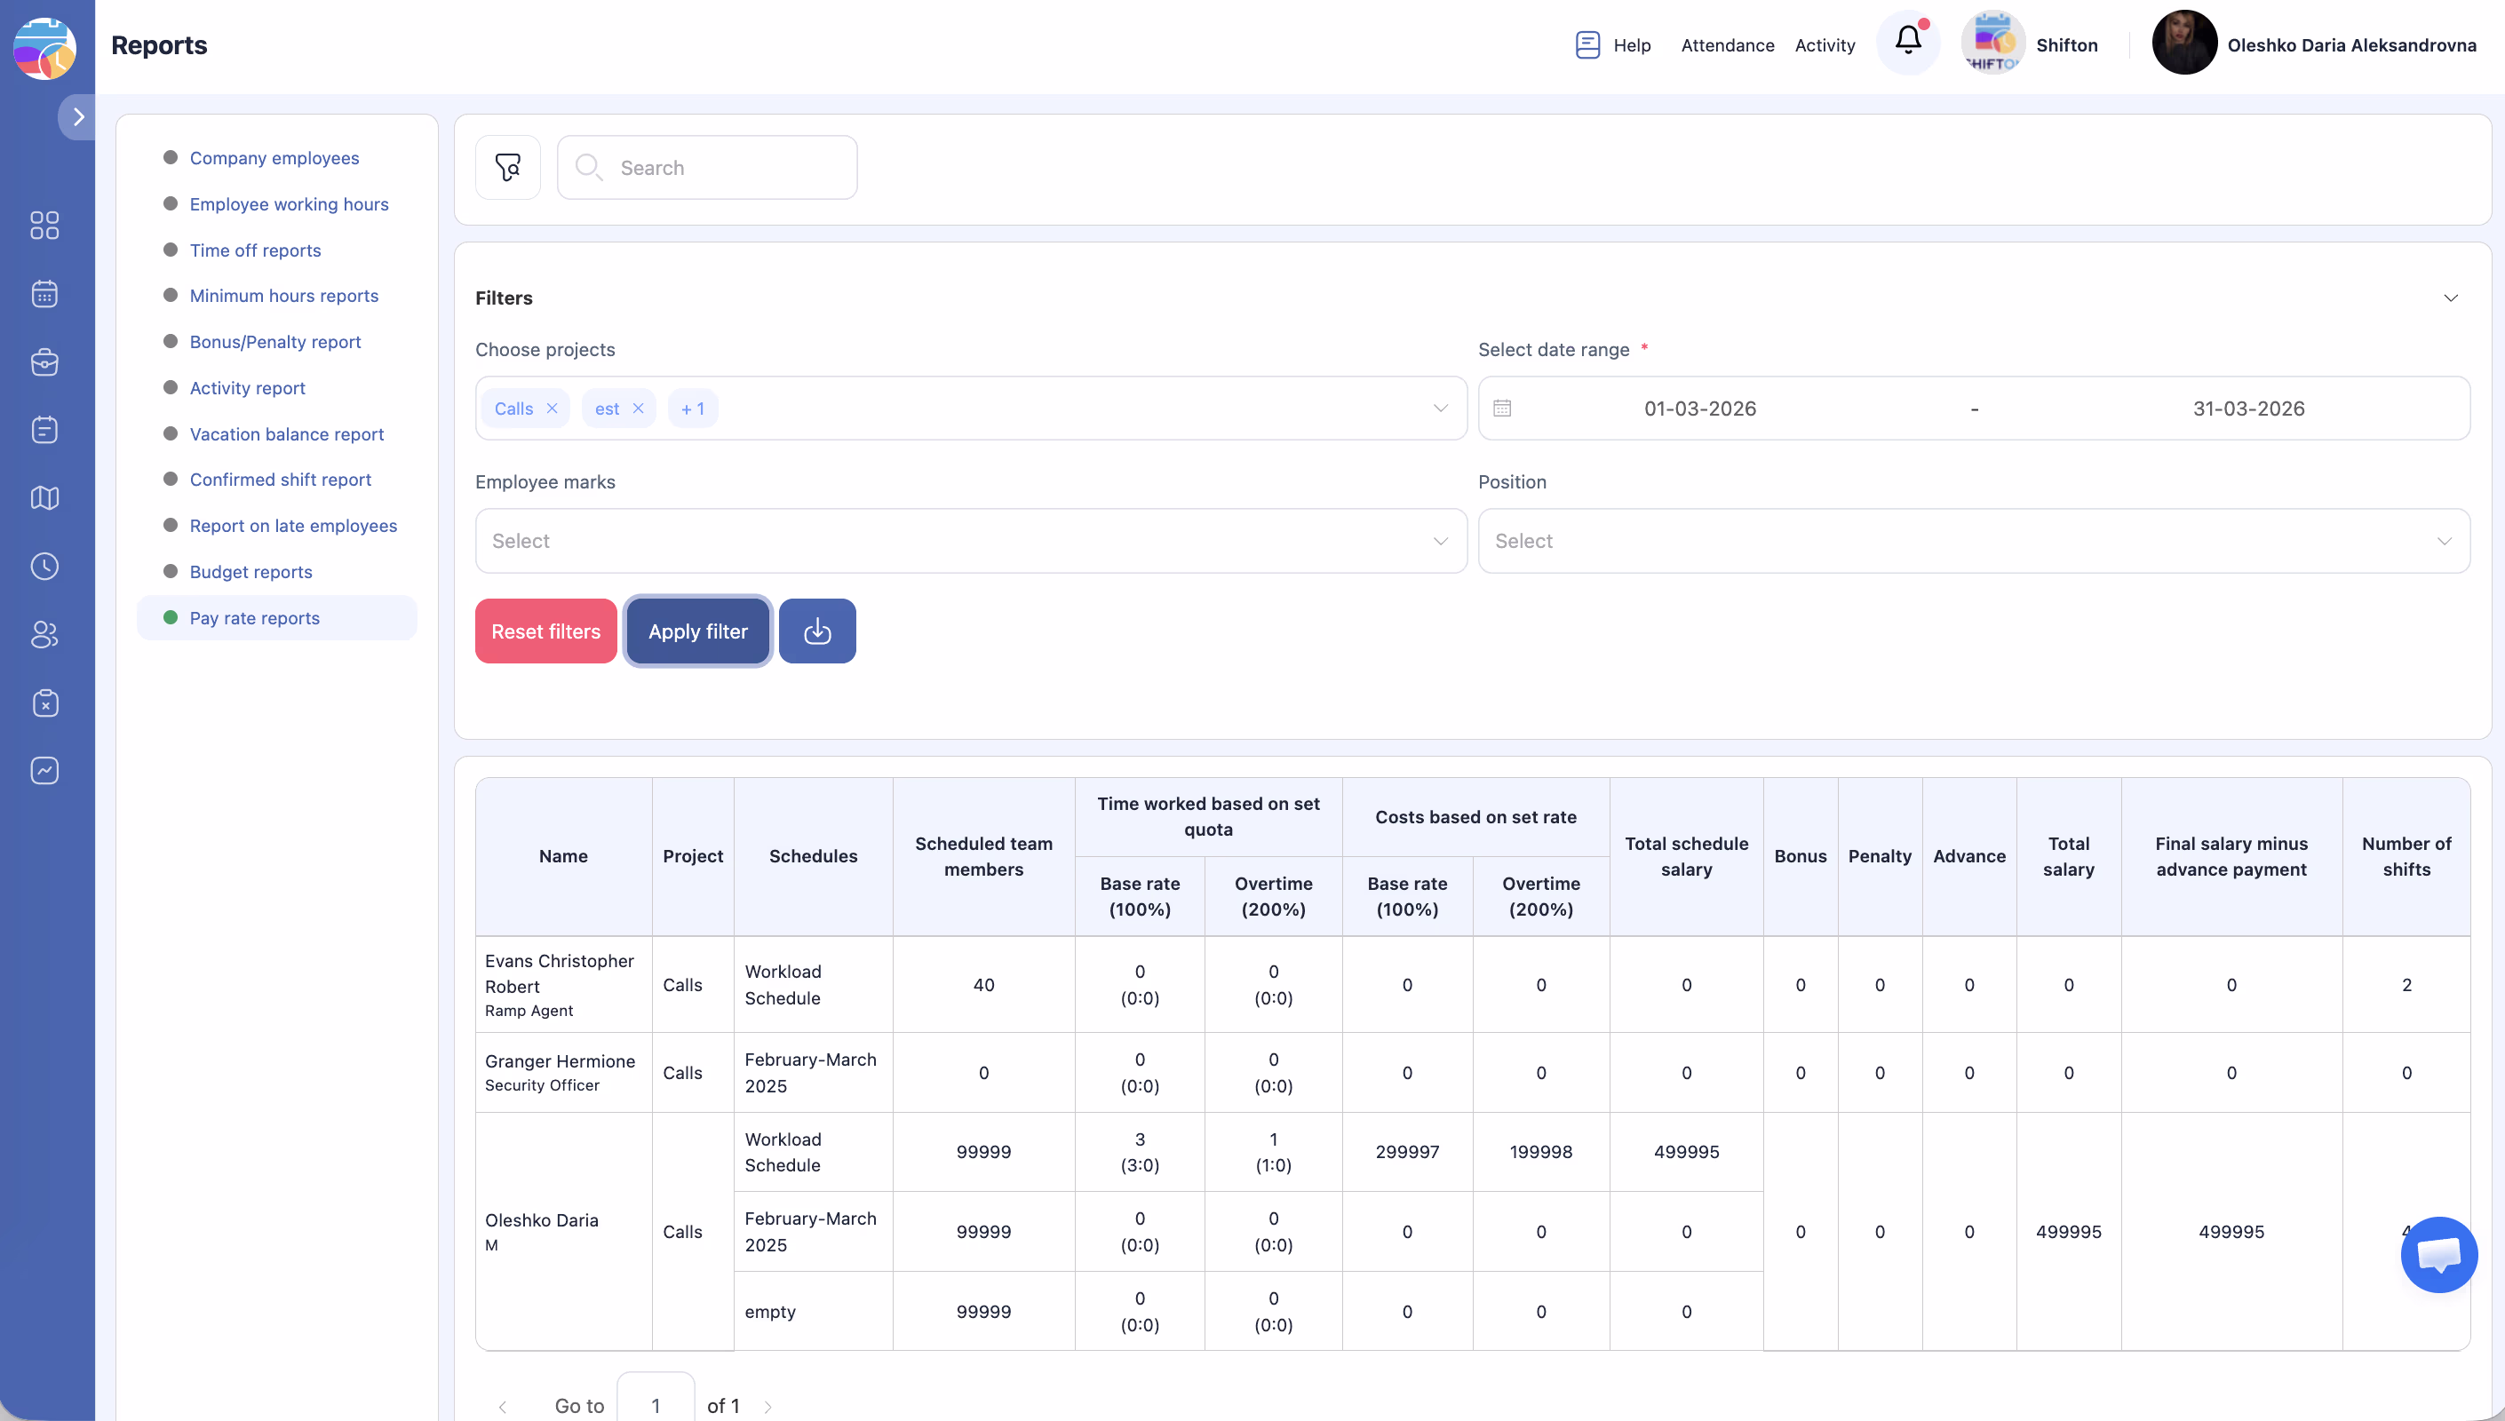This screenshot has width=2505, height=1421.
Task: Open the employees people icon in sidebar
Action: (45, 634)
